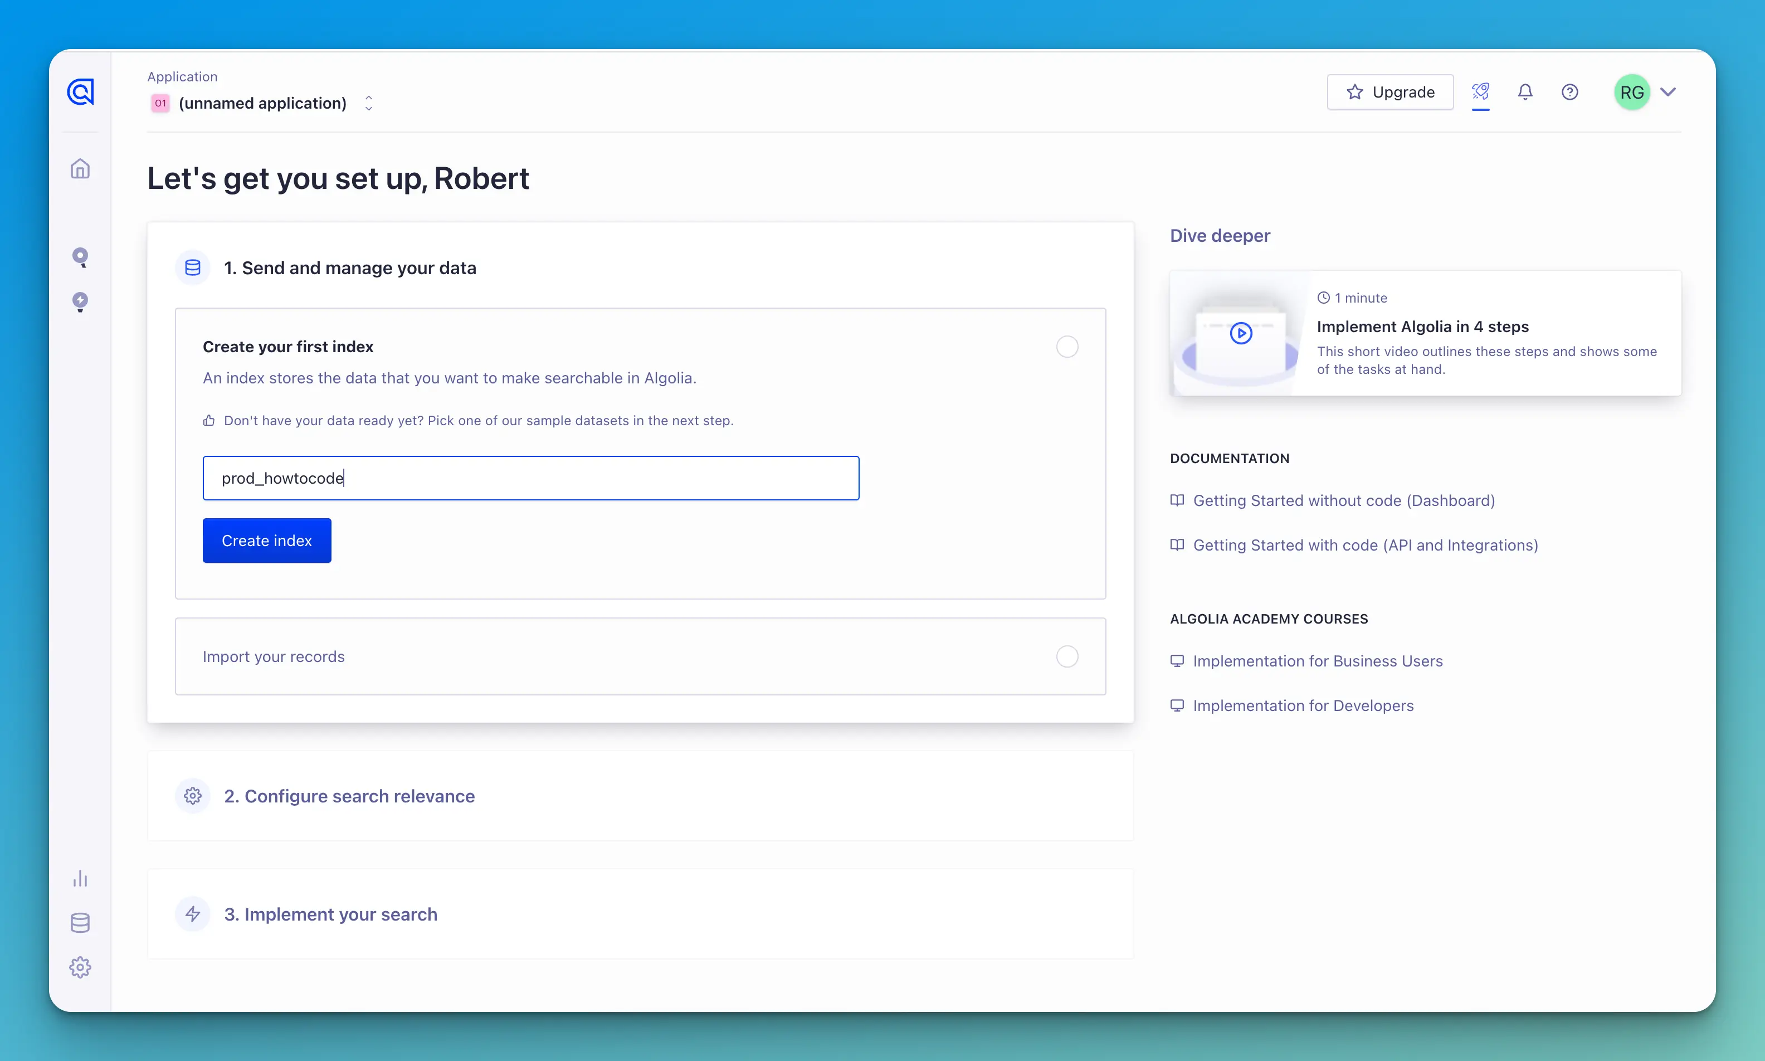
Task: Open Implementation for Business Users course
Action: coord(1318,661)
